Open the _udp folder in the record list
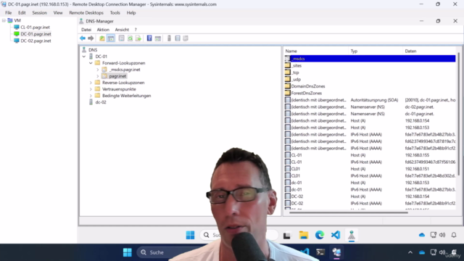This screenshot has width=464, height=261. [x=296, y=79]
